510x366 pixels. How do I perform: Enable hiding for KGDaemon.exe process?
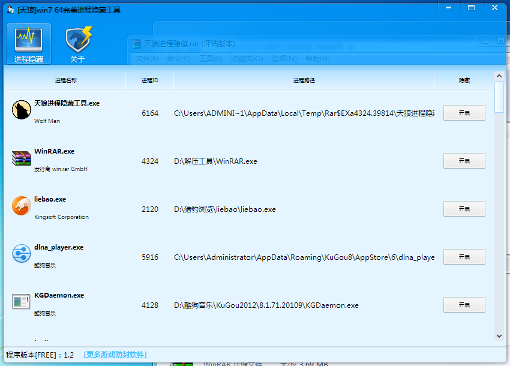464,305
